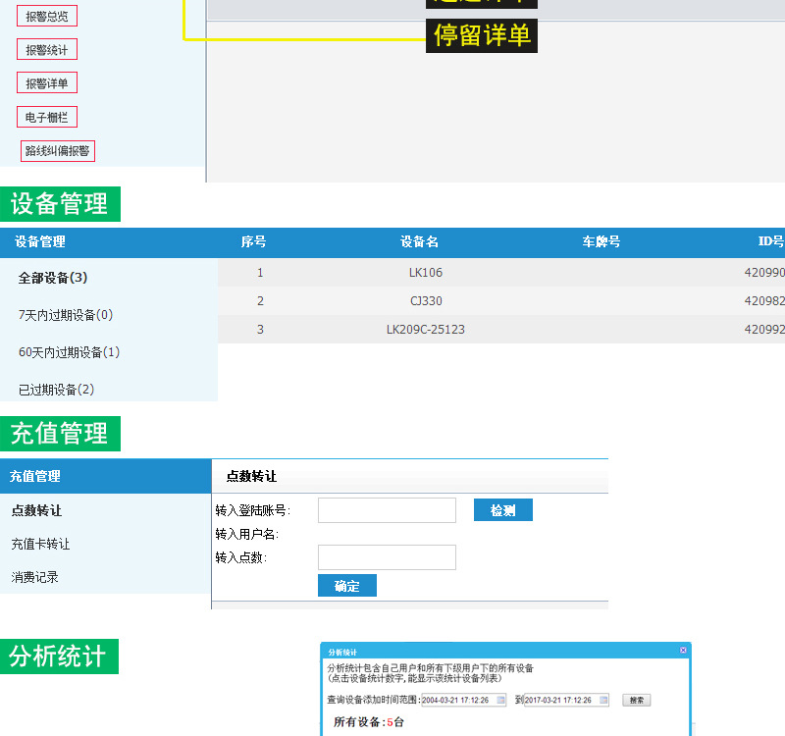Filter by 7天内过期设备(0)

tap(66, 315)
